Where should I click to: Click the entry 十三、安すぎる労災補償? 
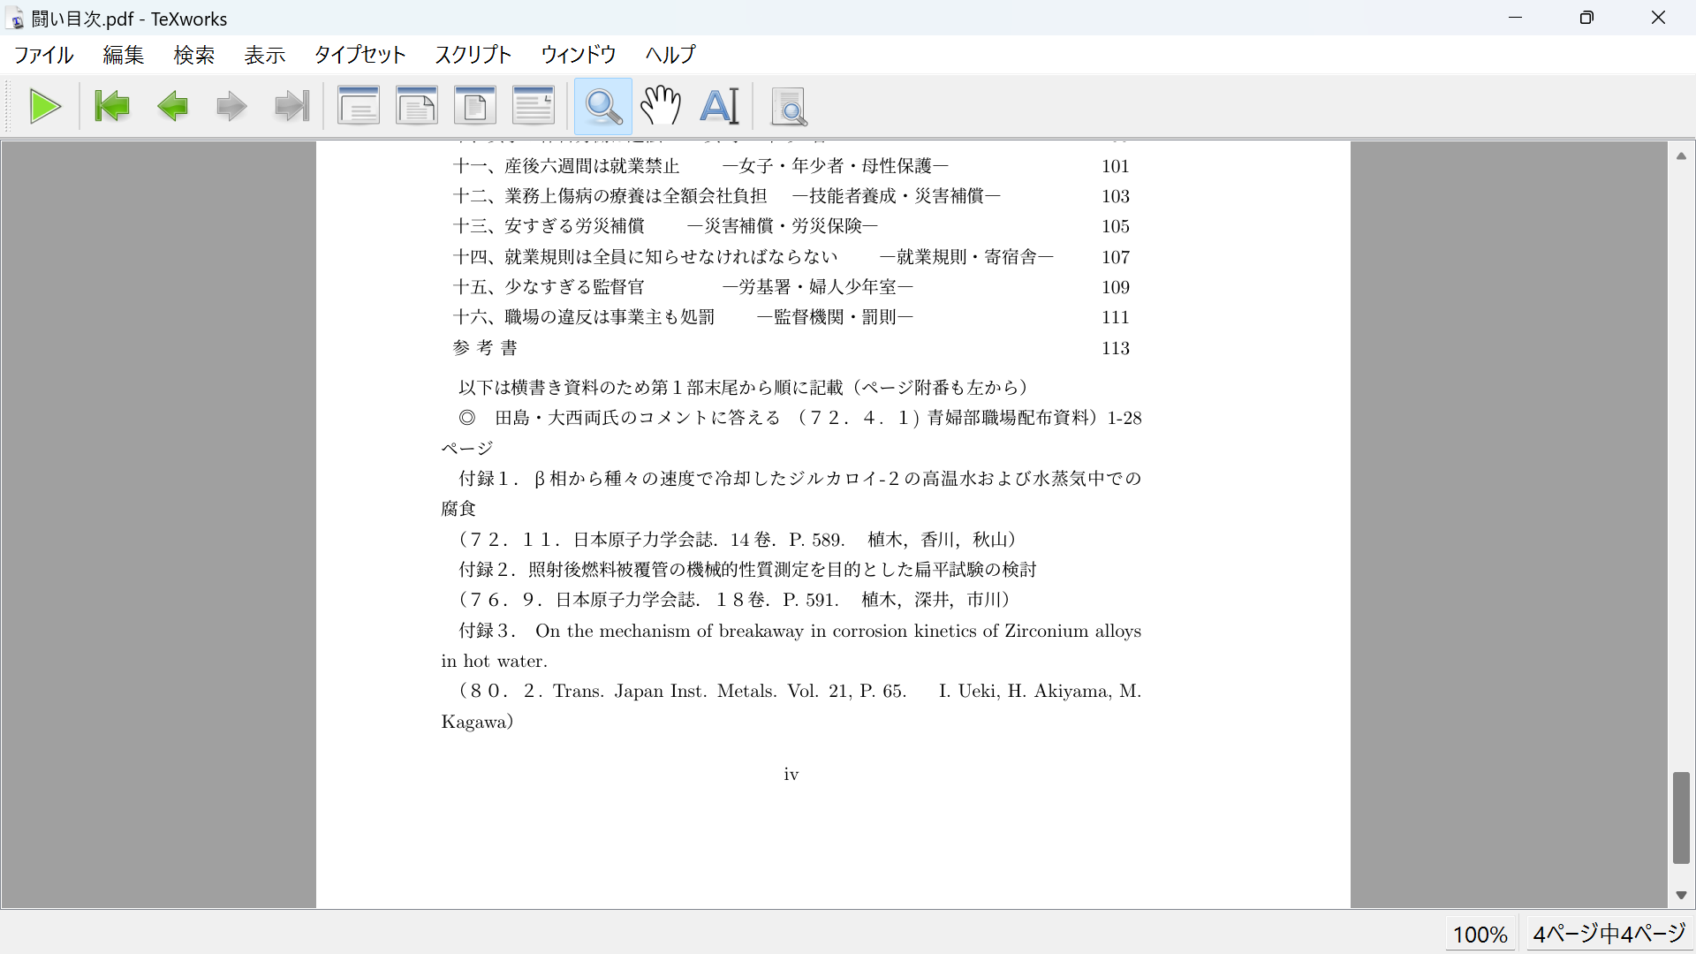pyautogui.click(x=549, y=226)
